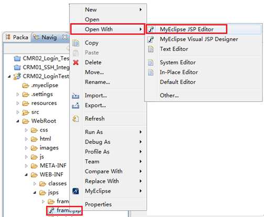Viewport: 264px width, 217px height.
Task: Expand the js folder
Action: tap(26, 157)
